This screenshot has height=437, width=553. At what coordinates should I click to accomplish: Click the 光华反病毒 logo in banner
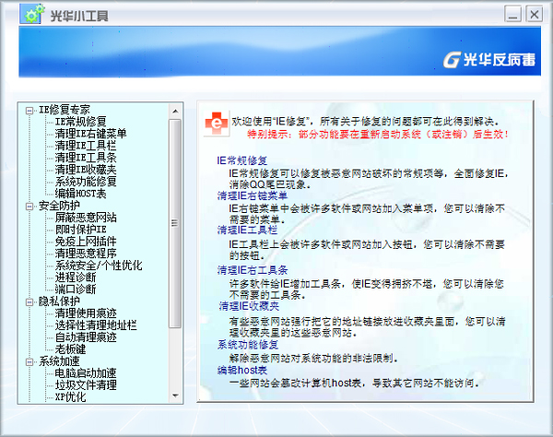point(489,59)
